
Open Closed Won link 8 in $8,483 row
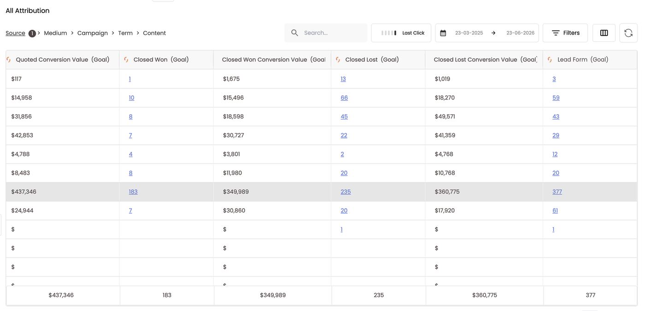pos(131,173)
